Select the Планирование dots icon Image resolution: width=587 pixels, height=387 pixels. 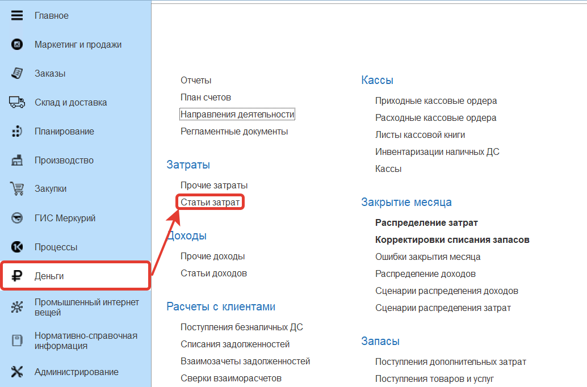17,131
